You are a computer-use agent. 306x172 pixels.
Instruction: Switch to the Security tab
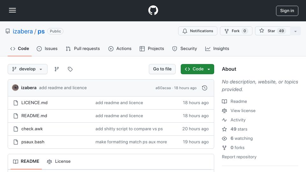(185, 48)
